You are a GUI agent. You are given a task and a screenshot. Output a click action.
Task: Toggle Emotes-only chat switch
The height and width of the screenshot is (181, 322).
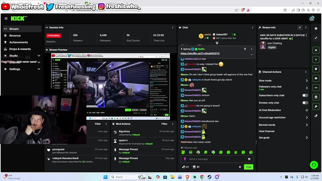tap(305, 103)
